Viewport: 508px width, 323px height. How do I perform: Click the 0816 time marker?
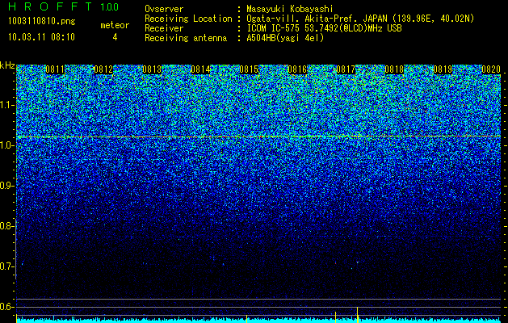[x=297, y=69]
